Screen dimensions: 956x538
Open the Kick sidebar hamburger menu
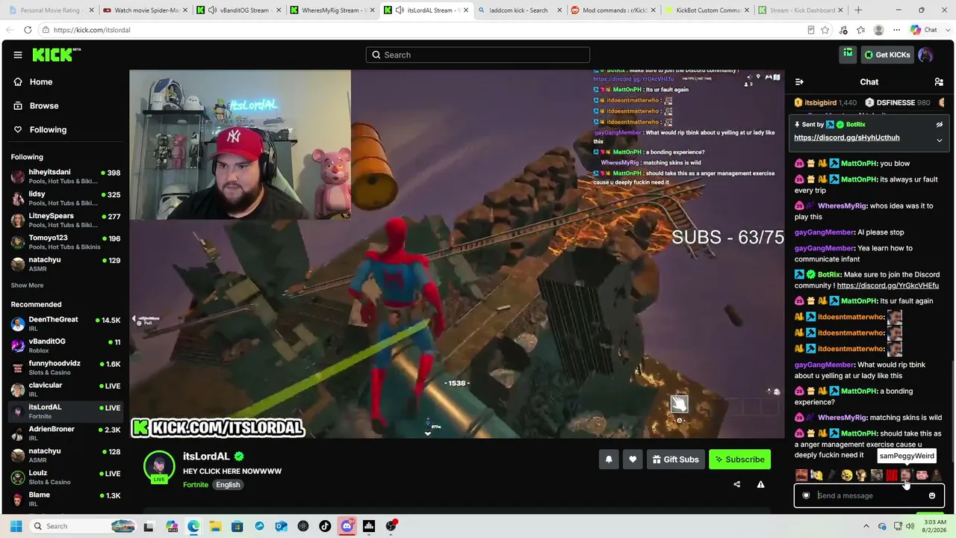(18, 55)
